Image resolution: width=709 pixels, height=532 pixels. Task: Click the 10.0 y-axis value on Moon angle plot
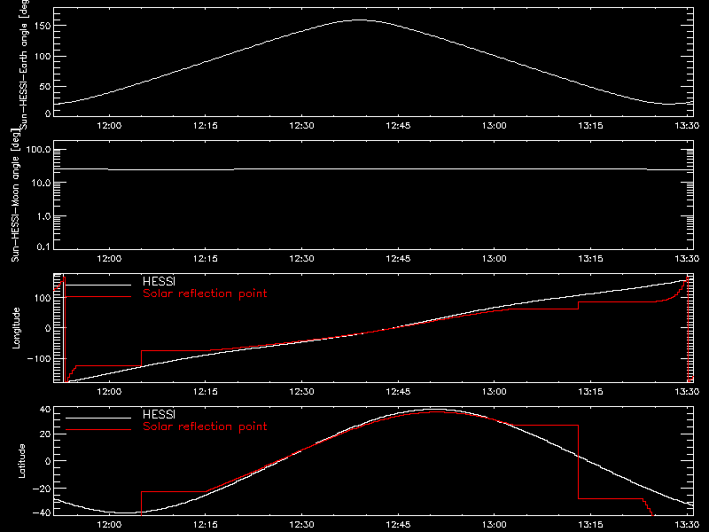[41, 183]
